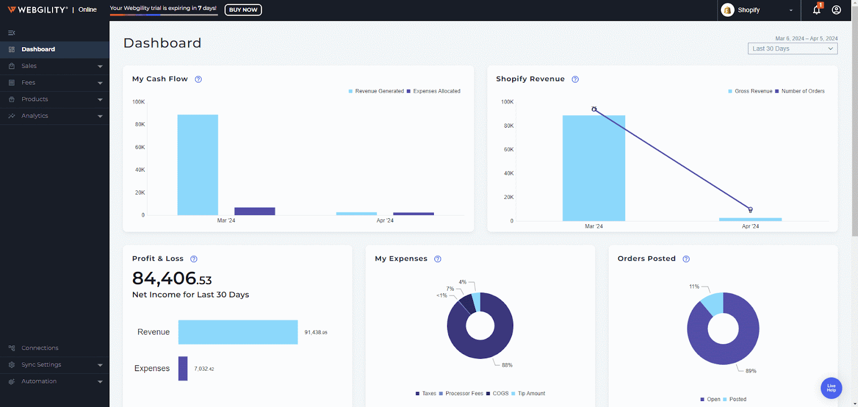The height and width of the screenshot is (407, 858).
Task: Click the Webgility logo
Action: 38,10
